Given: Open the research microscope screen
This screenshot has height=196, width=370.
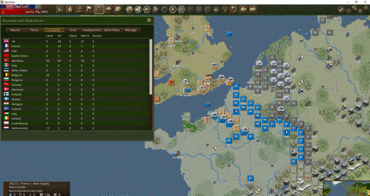Looking at the screenshot, I should [x=80, y=9].
